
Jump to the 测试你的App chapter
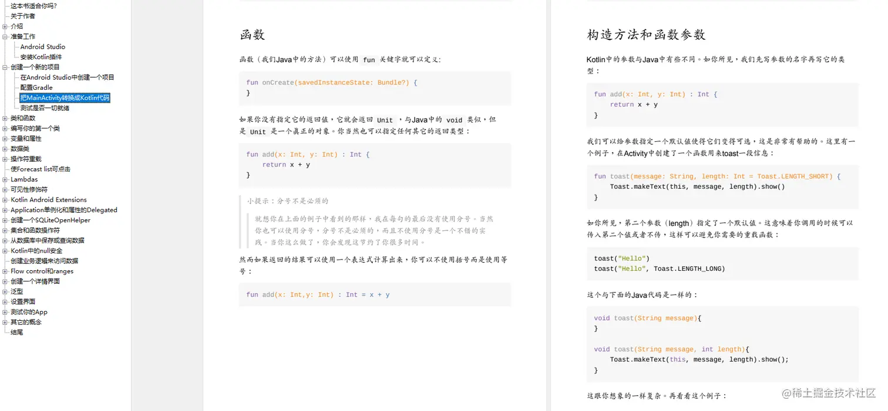[29, 312]
